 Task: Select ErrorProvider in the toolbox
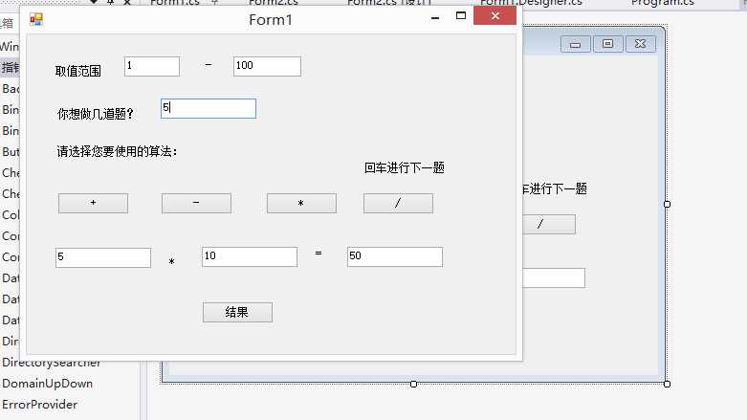click(x=39, y=405)
